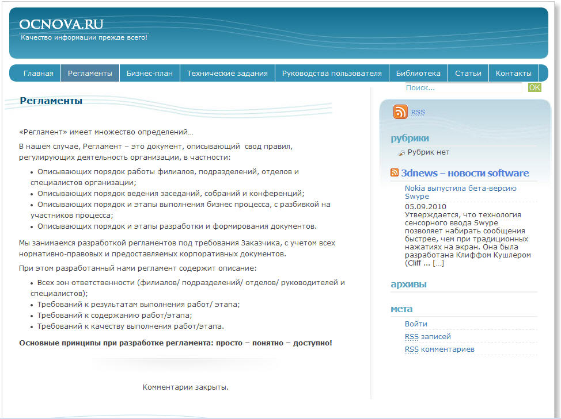Viewport: 561px width, 419px height.
Task: Open the RSS text link
Action: coord(418,112)
